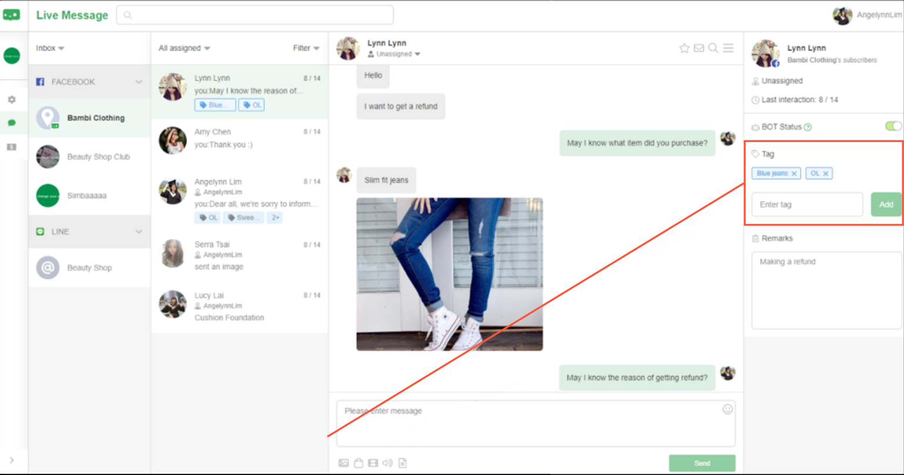Image resolution: width=904 pixels, height=475 pixels.
Task: Open the Inbox dropdown
Action: [50, 48]
